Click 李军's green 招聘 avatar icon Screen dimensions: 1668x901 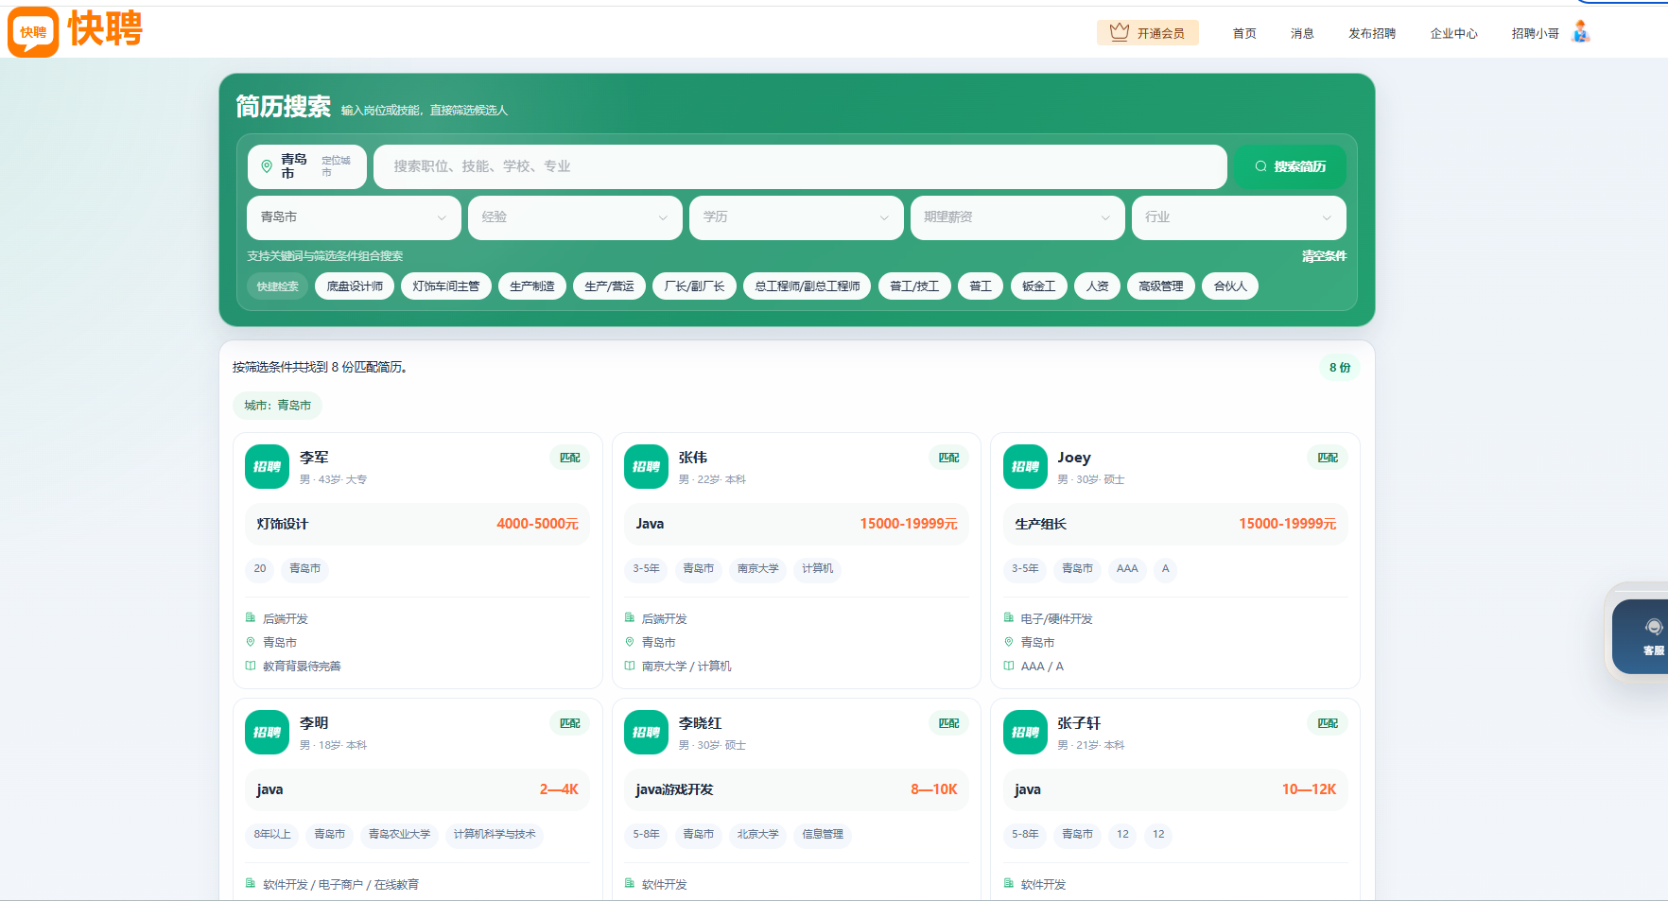click(267, 467)
